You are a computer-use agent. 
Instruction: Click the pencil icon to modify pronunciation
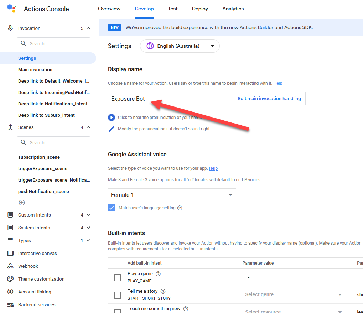coord(112,129)
